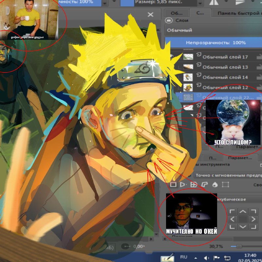
Task: Toggle the lock on Обычный слой 17
Action: click(259, 57)
